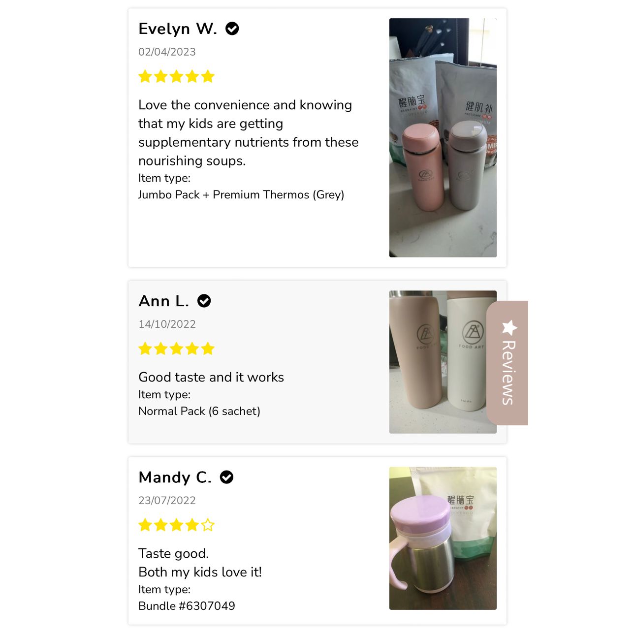Click first star of Mandy C.'s rating

click(145, 525)
